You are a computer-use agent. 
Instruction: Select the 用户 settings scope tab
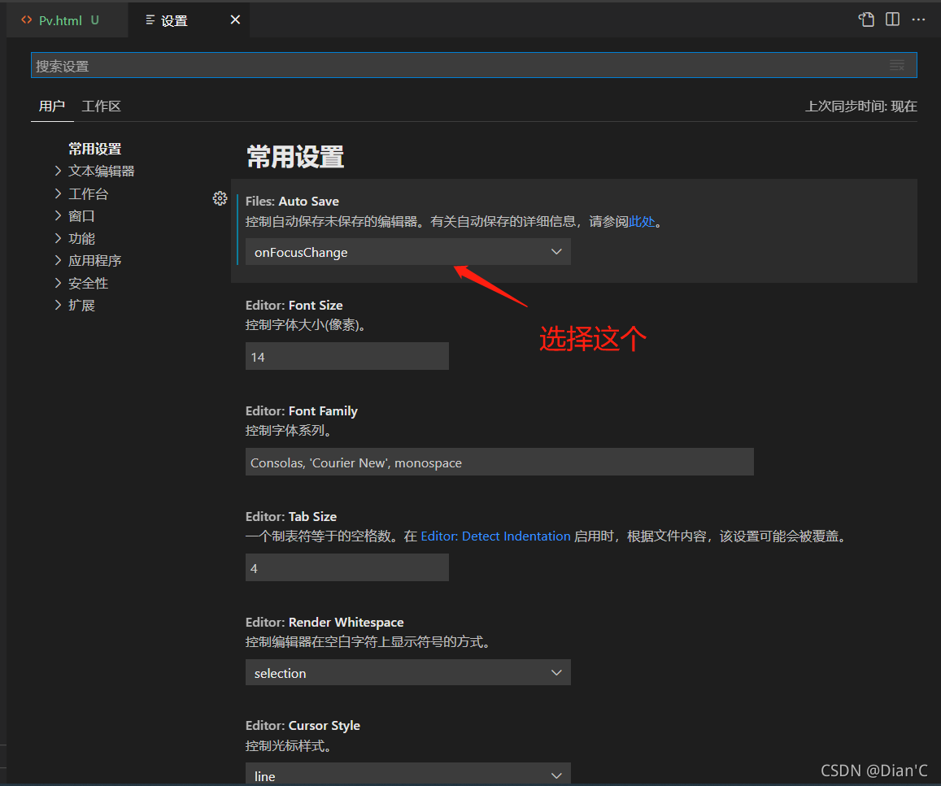pos(52,106)
